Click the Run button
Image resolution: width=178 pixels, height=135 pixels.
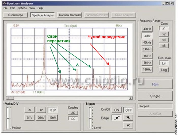tap(155, 84)
